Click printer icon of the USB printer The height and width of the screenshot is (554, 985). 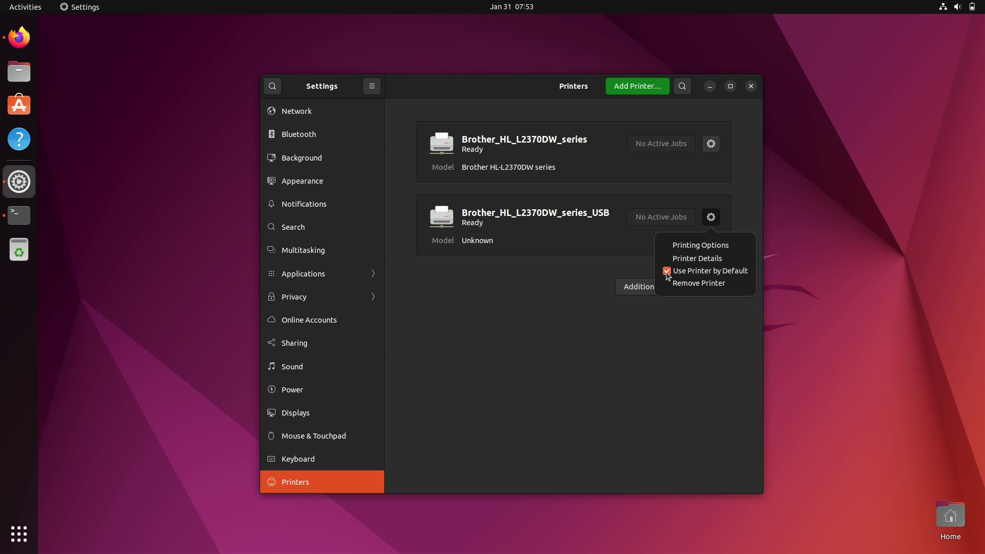[x=441, y=217]
